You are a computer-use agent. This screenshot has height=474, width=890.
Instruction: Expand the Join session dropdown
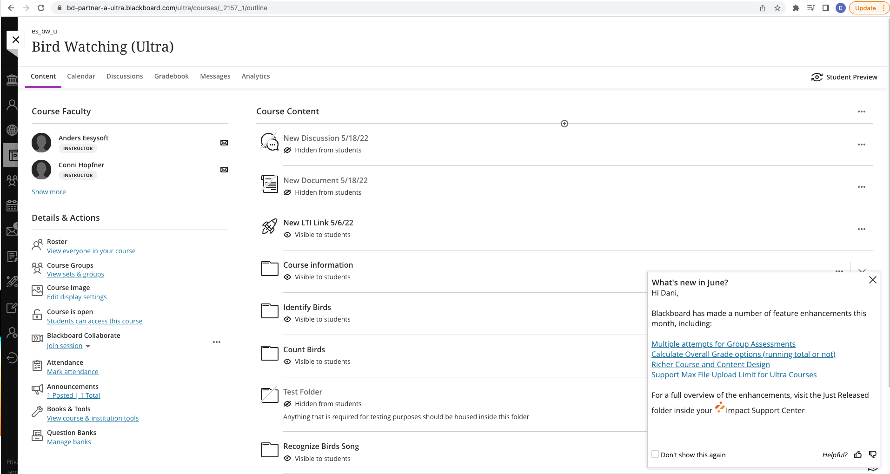(88, 346)
